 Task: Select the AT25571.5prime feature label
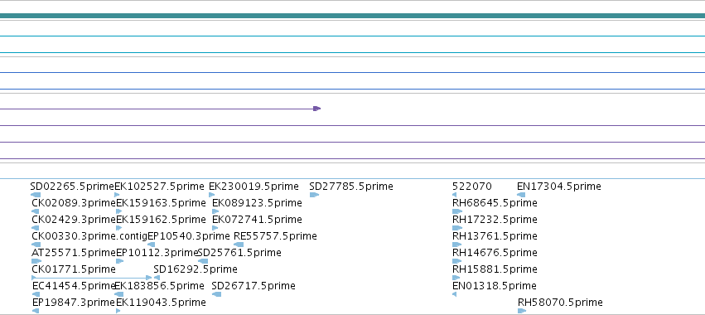coord(74,253)
